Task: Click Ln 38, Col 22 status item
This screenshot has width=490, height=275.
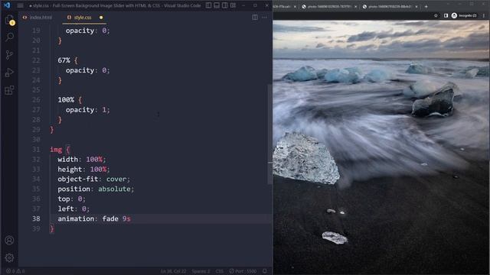Action: [174, 271]
